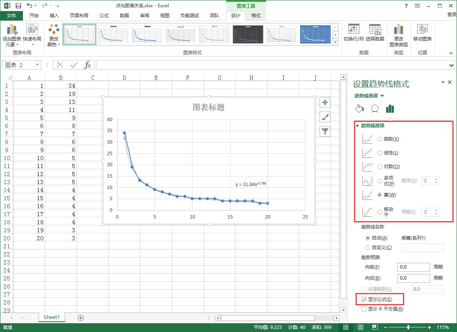This screenshot has height=332, width=457.
Task: Click Move Chart (移动图表) icon
Action: coord(422,32)
